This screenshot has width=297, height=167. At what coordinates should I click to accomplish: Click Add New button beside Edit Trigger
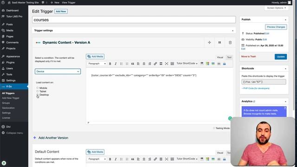pos(61,11)
